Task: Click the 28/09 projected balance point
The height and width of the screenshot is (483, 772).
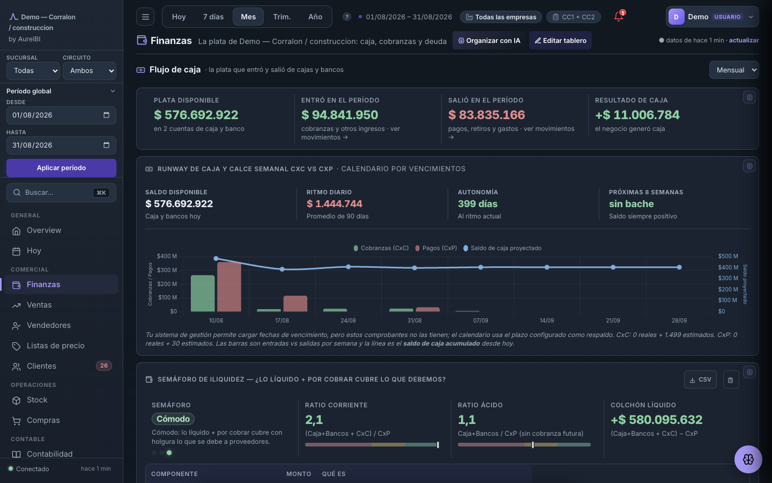Action: coord(679,267)
